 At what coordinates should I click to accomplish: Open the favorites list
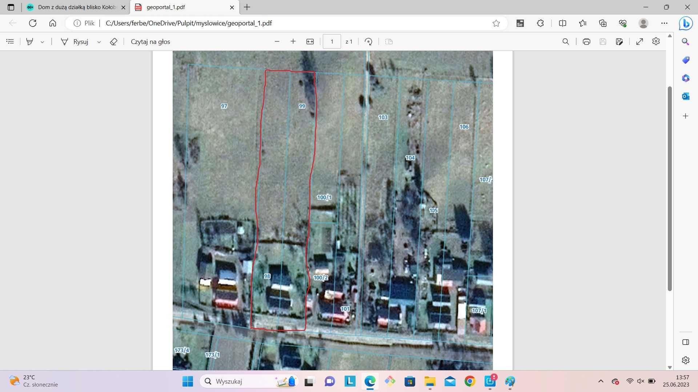pyautogui.click(x=583, y=23)
